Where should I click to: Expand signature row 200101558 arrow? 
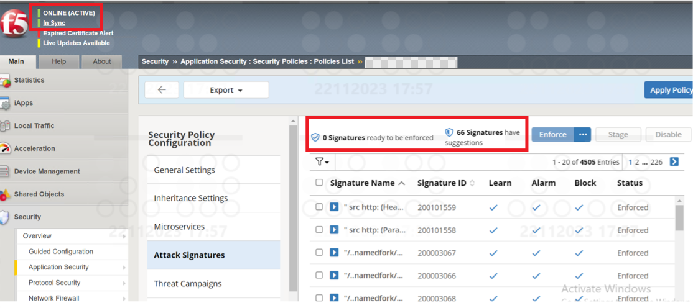(x=335, y=230)
